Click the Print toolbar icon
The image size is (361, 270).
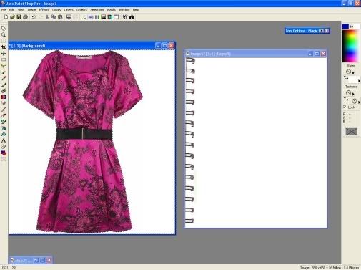25,17
